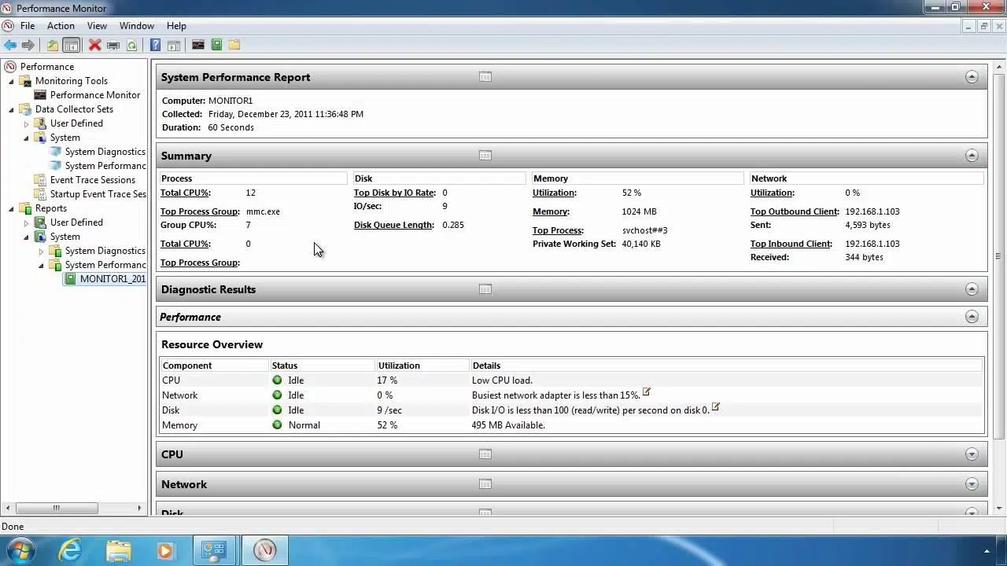Click the red Delete icon in the toolbar
This screenshot has height=566, width=1007.
tap(94, 45)
